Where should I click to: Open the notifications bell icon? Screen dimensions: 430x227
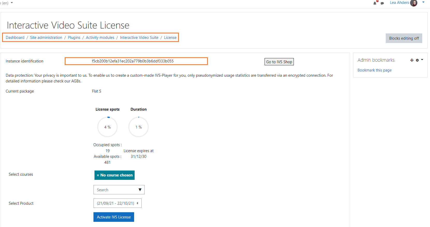click(375, 3)
